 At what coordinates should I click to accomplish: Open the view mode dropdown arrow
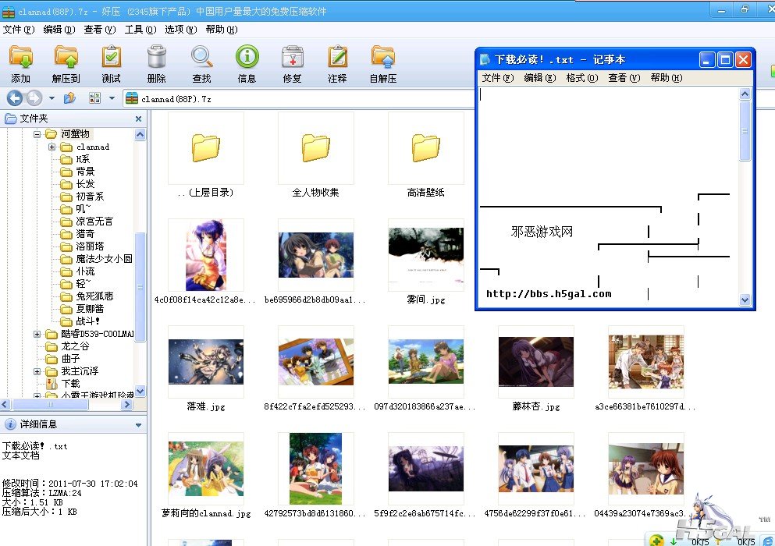pyautogui.click(x=112, y=98)
